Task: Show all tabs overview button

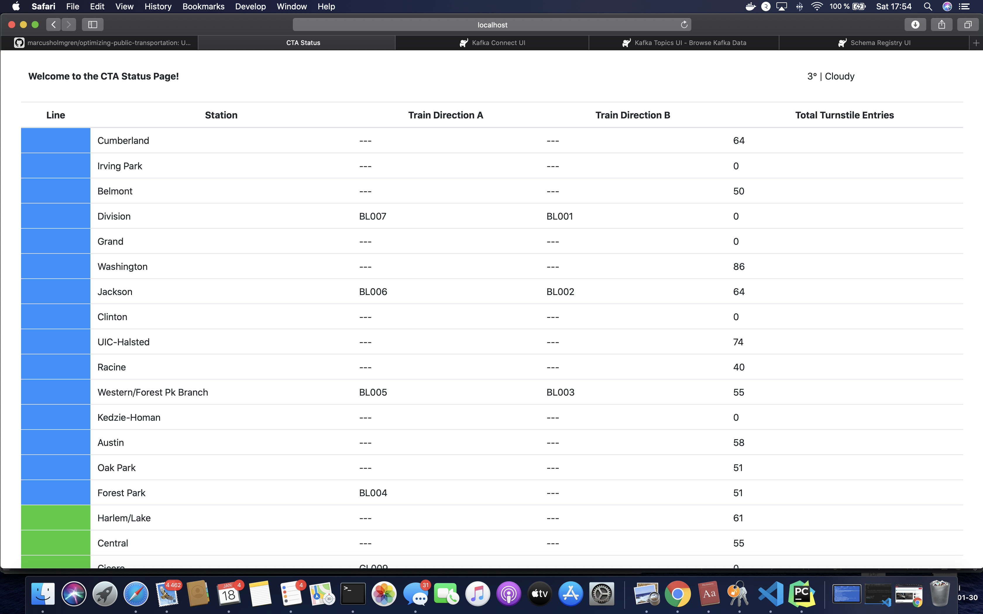Action: coord(968,24)
